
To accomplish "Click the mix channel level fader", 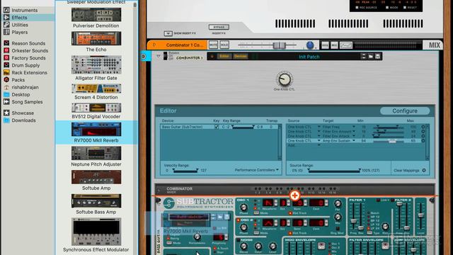I will tap(279, 45).
